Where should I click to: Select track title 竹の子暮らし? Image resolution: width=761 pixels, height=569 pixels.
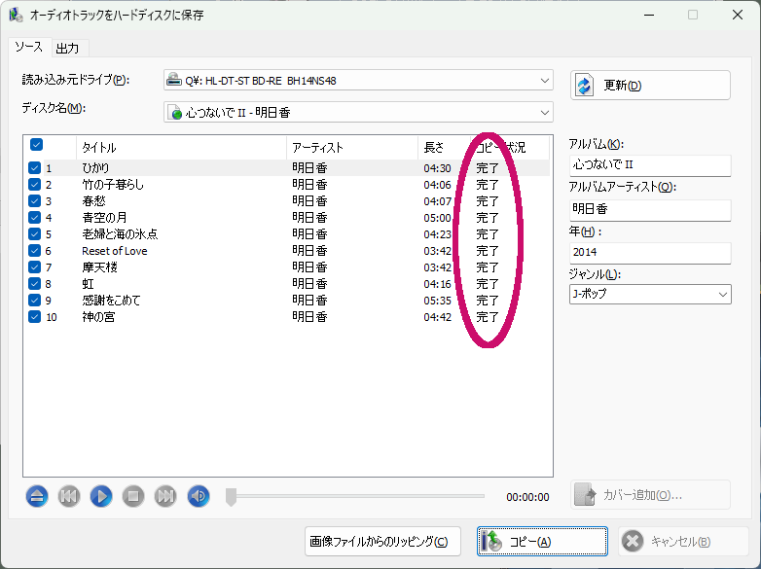click(113, 185)
